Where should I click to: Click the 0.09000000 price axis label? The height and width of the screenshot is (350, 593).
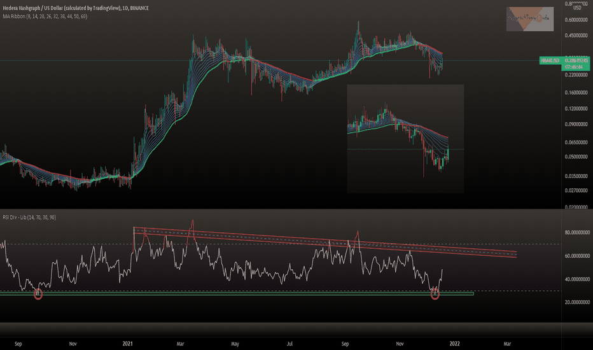[x=576, y=124]
